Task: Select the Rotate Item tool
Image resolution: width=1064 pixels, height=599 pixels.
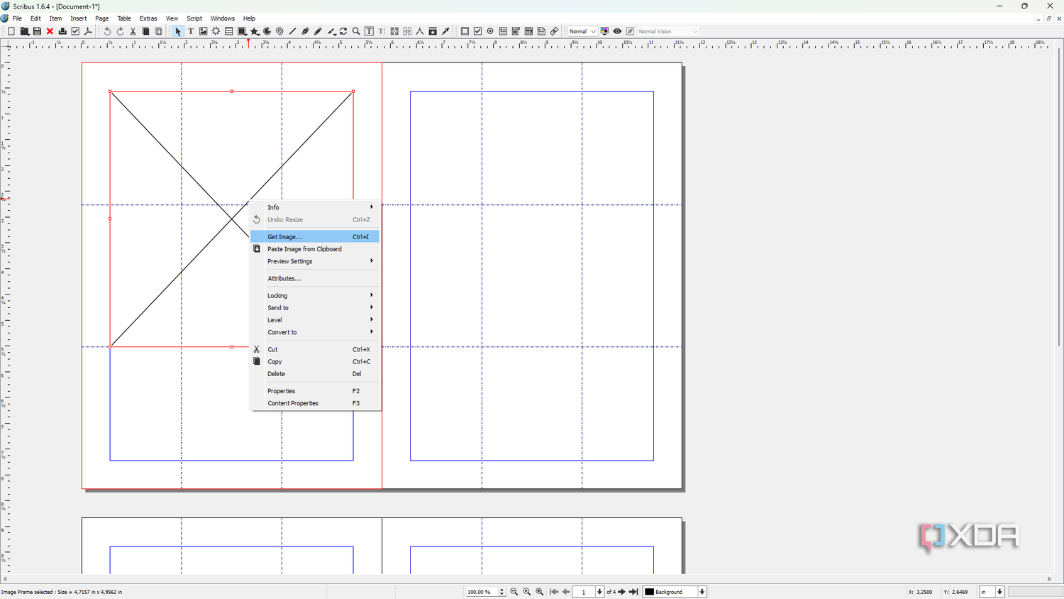Action: [x=344, y=31]
